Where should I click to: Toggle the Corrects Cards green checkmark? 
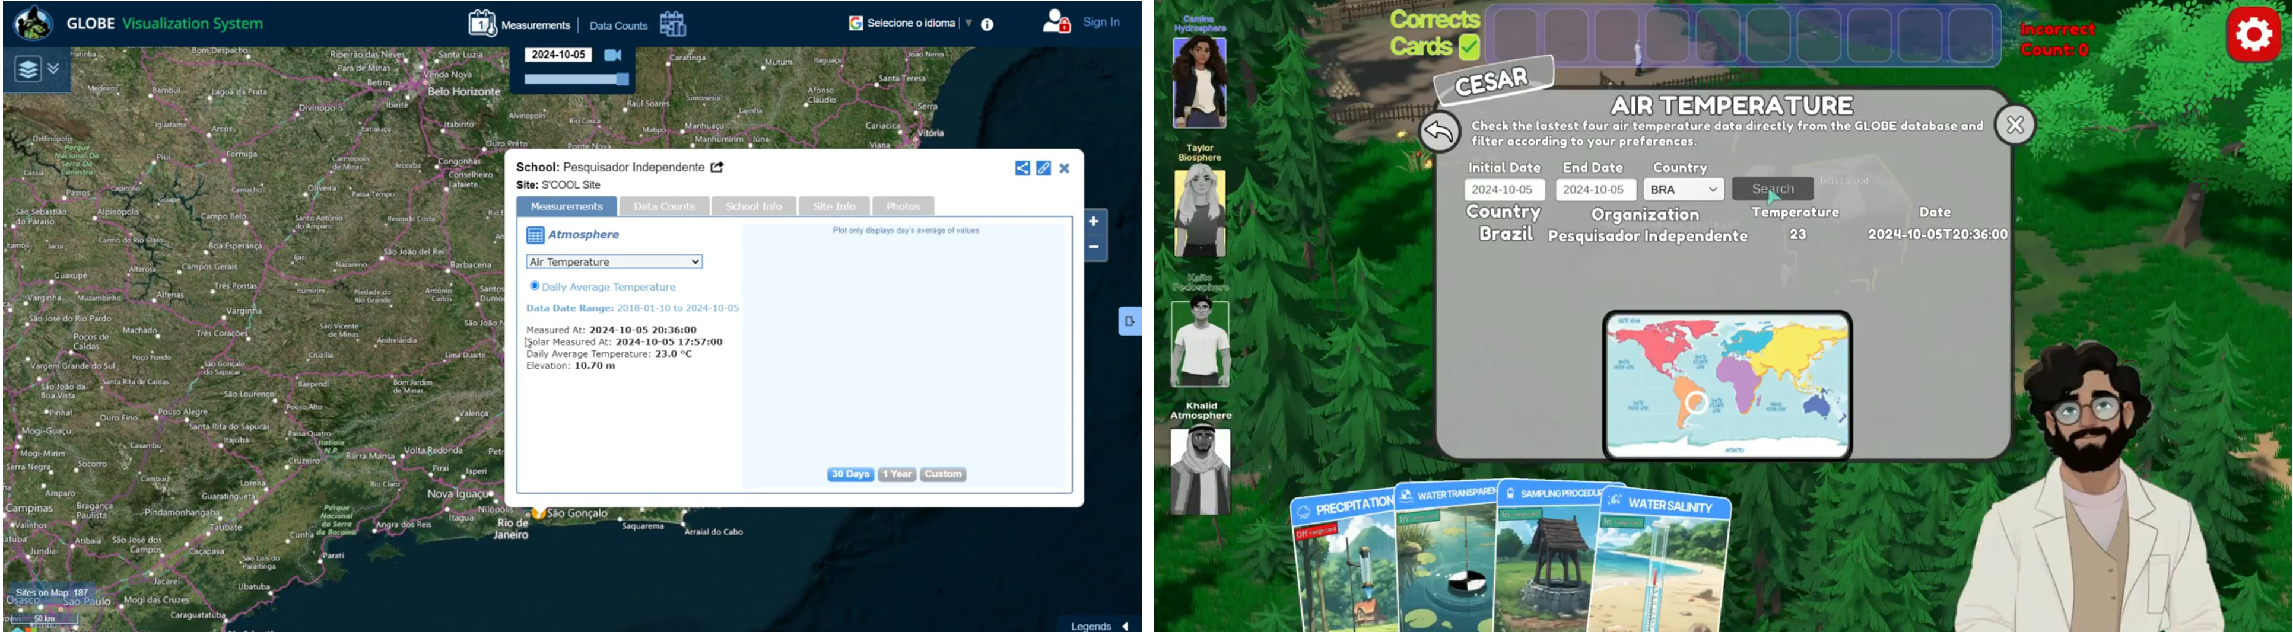coord(1469,47)
